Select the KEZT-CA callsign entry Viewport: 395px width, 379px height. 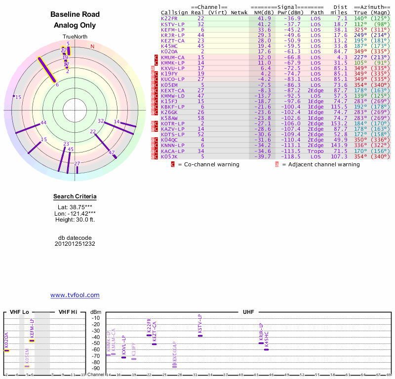click(x=173, y=41)
